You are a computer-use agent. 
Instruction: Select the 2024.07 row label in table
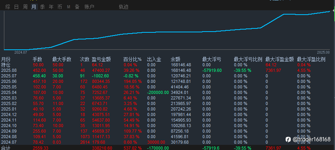9,142
